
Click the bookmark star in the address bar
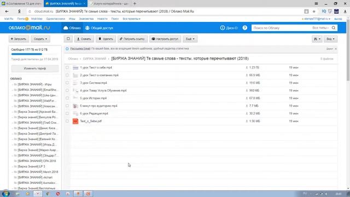(x=314, y=11)
